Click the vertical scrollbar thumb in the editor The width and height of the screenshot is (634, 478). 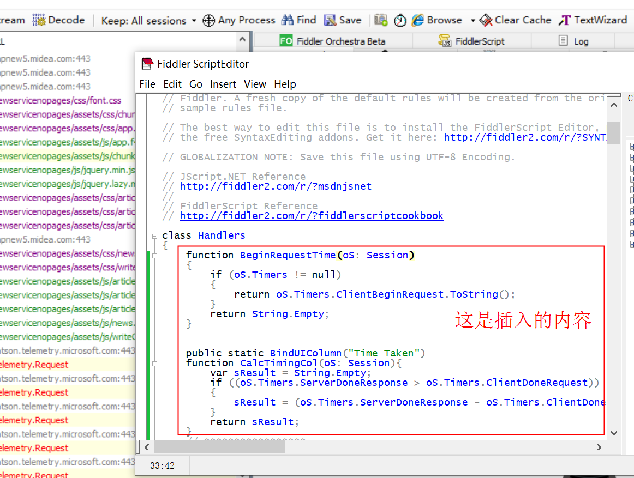[614, 133]
